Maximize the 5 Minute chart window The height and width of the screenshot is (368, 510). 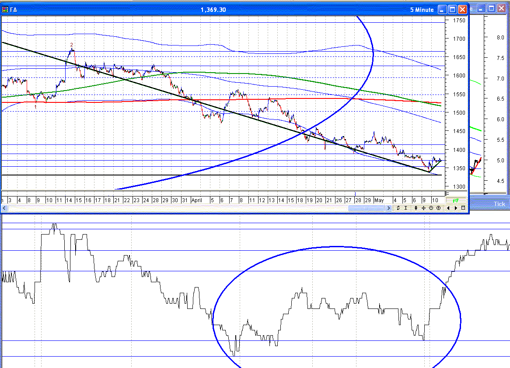pos(453,10)
